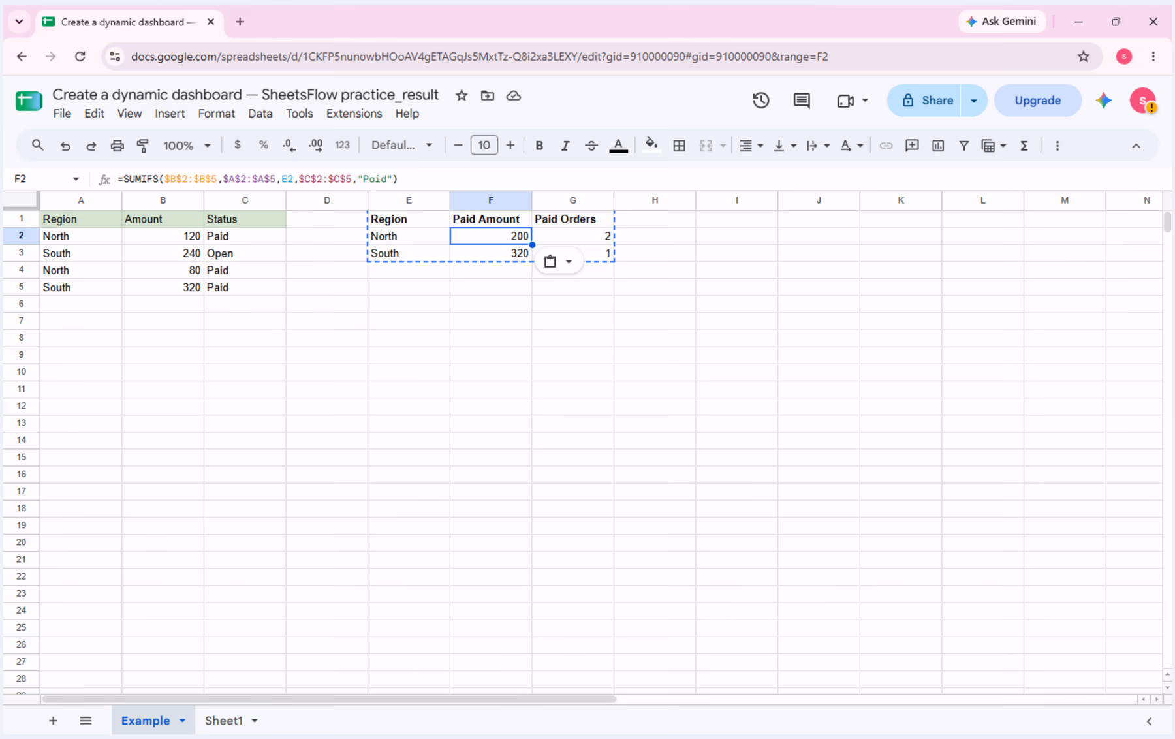The image size is (1175, 739).
Task: Open the Example sheet tab menu arrow
Action: click(183, 721)
